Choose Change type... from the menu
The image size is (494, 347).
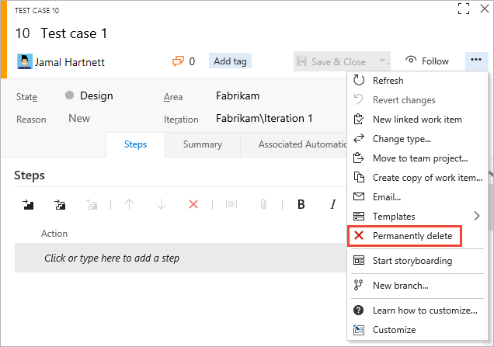401,139
